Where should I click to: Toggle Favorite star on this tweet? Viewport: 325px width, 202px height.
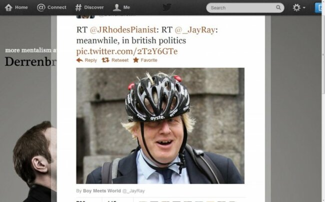[x=145, y=60]
